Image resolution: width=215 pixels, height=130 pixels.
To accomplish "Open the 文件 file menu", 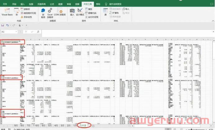I will coord(5,4).
